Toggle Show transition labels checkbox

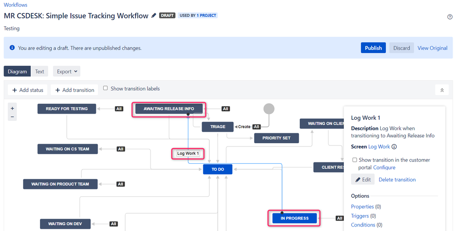tap(106, 88)
